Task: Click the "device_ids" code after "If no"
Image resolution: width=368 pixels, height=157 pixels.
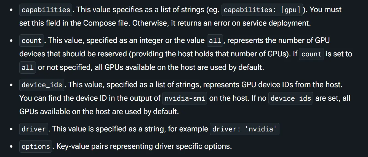Action: (291, 98)
